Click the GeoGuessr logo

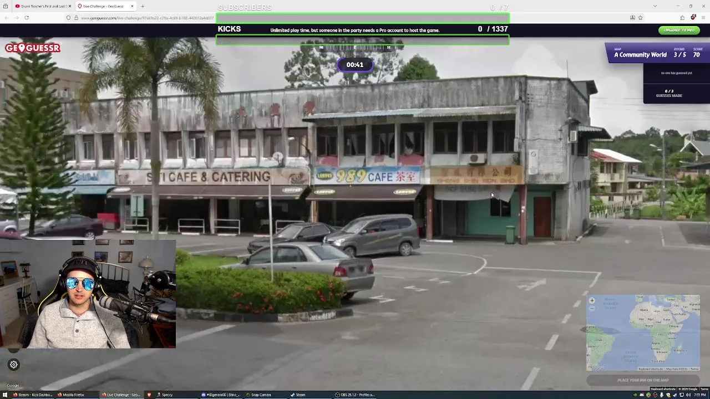(33, 48)
